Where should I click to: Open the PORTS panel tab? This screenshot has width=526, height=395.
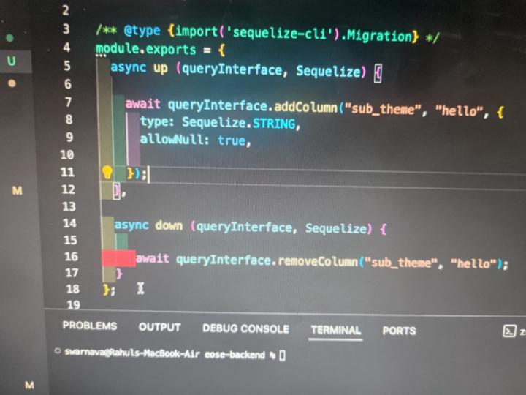point(399,331)
